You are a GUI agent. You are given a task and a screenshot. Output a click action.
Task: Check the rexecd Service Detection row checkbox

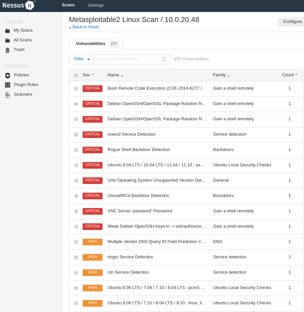coord(76,135)
